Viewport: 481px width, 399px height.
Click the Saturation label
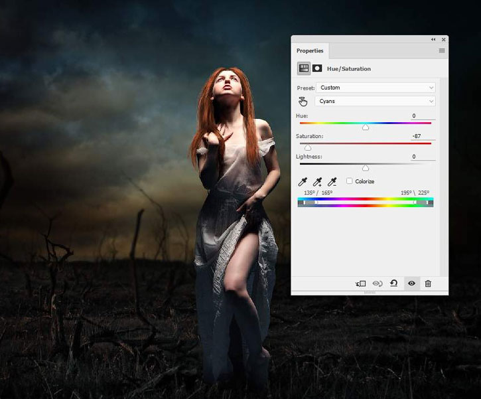pos(309,136)
